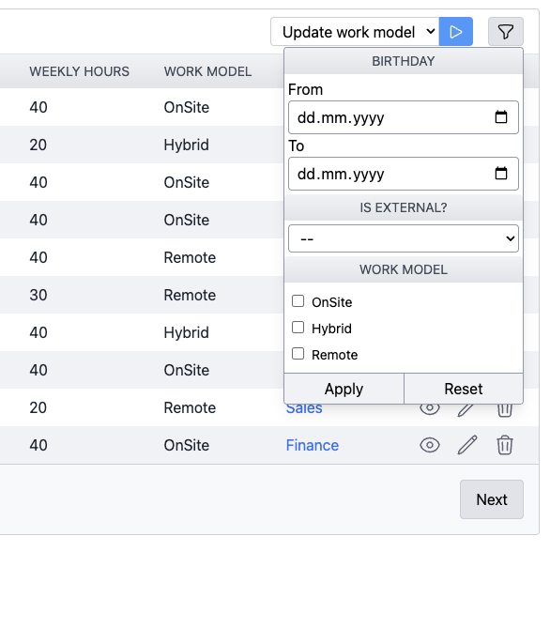Go to Next page

[x=492, y=499]
